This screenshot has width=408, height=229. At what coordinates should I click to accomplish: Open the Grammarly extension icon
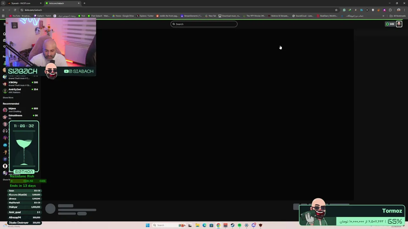point(344,10)
